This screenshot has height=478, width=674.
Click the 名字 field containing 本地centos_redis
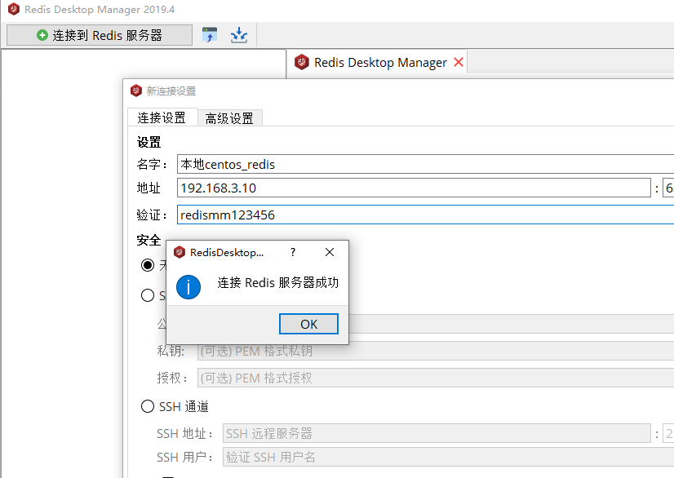coord(426,164)
